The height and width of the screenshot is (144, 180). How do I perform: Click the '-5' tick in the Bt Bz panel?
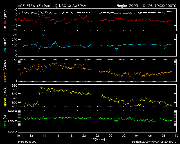(15, 25)
